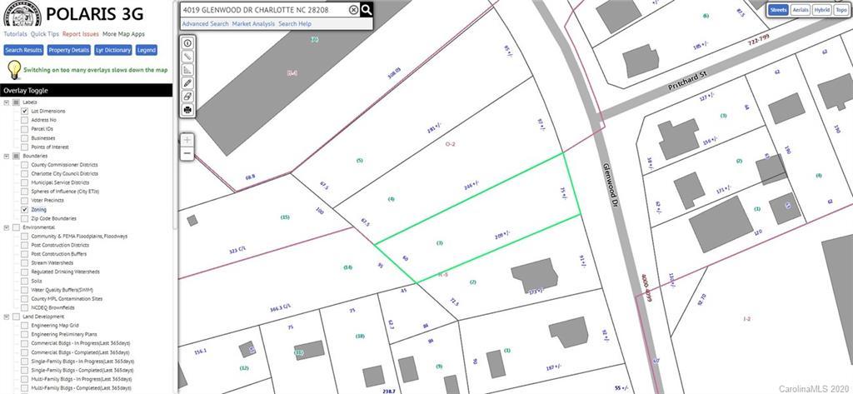
Task: Select the eraser tool
Action: pyautogui.click(x=187, y=97)
